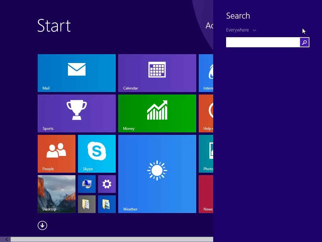Click the horizontal scrollbar left arrow
This screenshot has height=242, width=322.
coord(6,239)
